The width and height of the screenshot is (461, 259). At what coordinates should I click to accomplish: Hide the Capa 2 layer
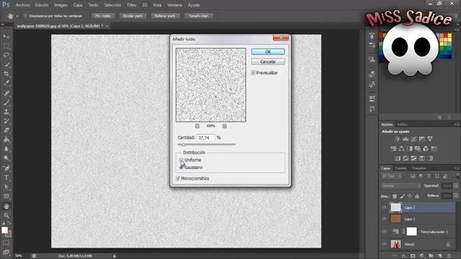click(x=384, y=208)
